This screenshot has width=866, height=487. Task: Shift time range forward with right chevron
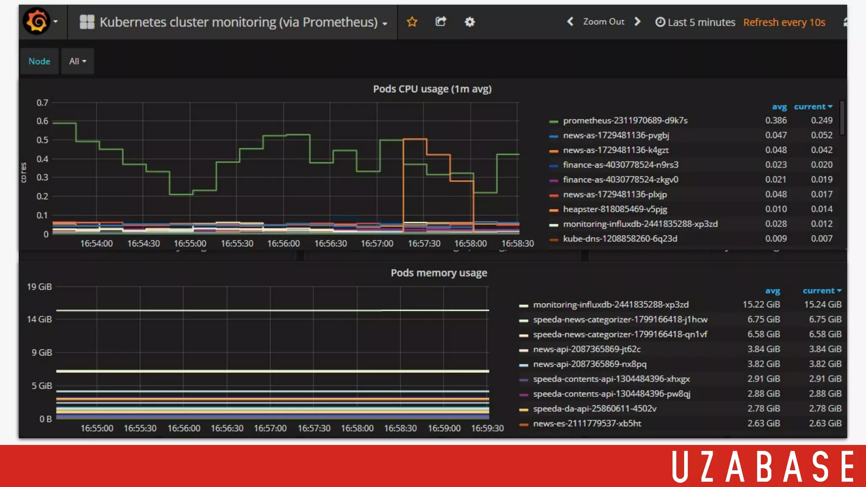coord(638,22)
